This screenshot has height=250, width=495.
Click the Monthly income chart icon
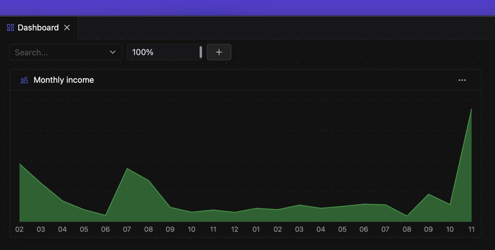point(24,80)
